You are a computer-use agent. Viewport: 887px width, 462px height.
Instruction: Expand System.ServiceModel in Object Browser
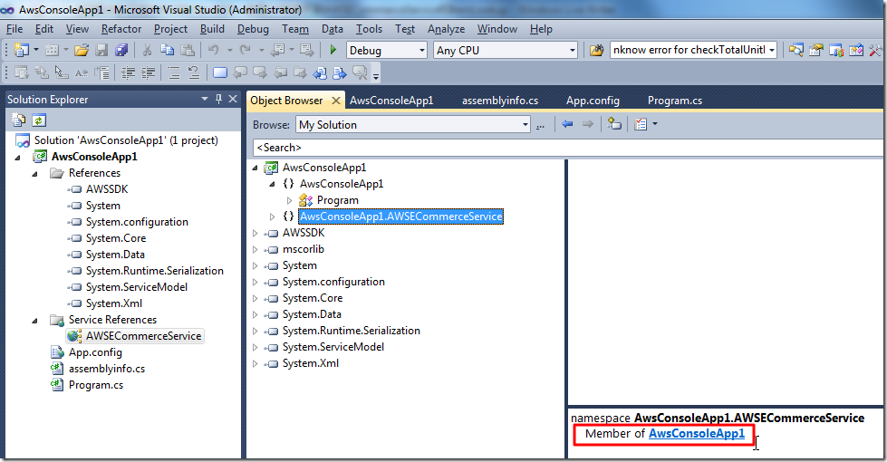(x=255, y=347)
